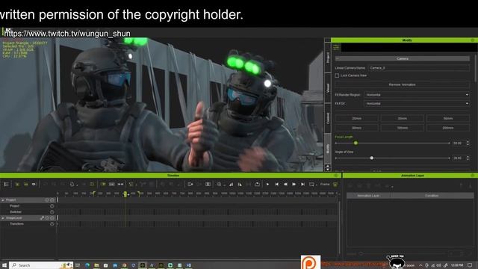Open Windows Start menu

[4, 265]
